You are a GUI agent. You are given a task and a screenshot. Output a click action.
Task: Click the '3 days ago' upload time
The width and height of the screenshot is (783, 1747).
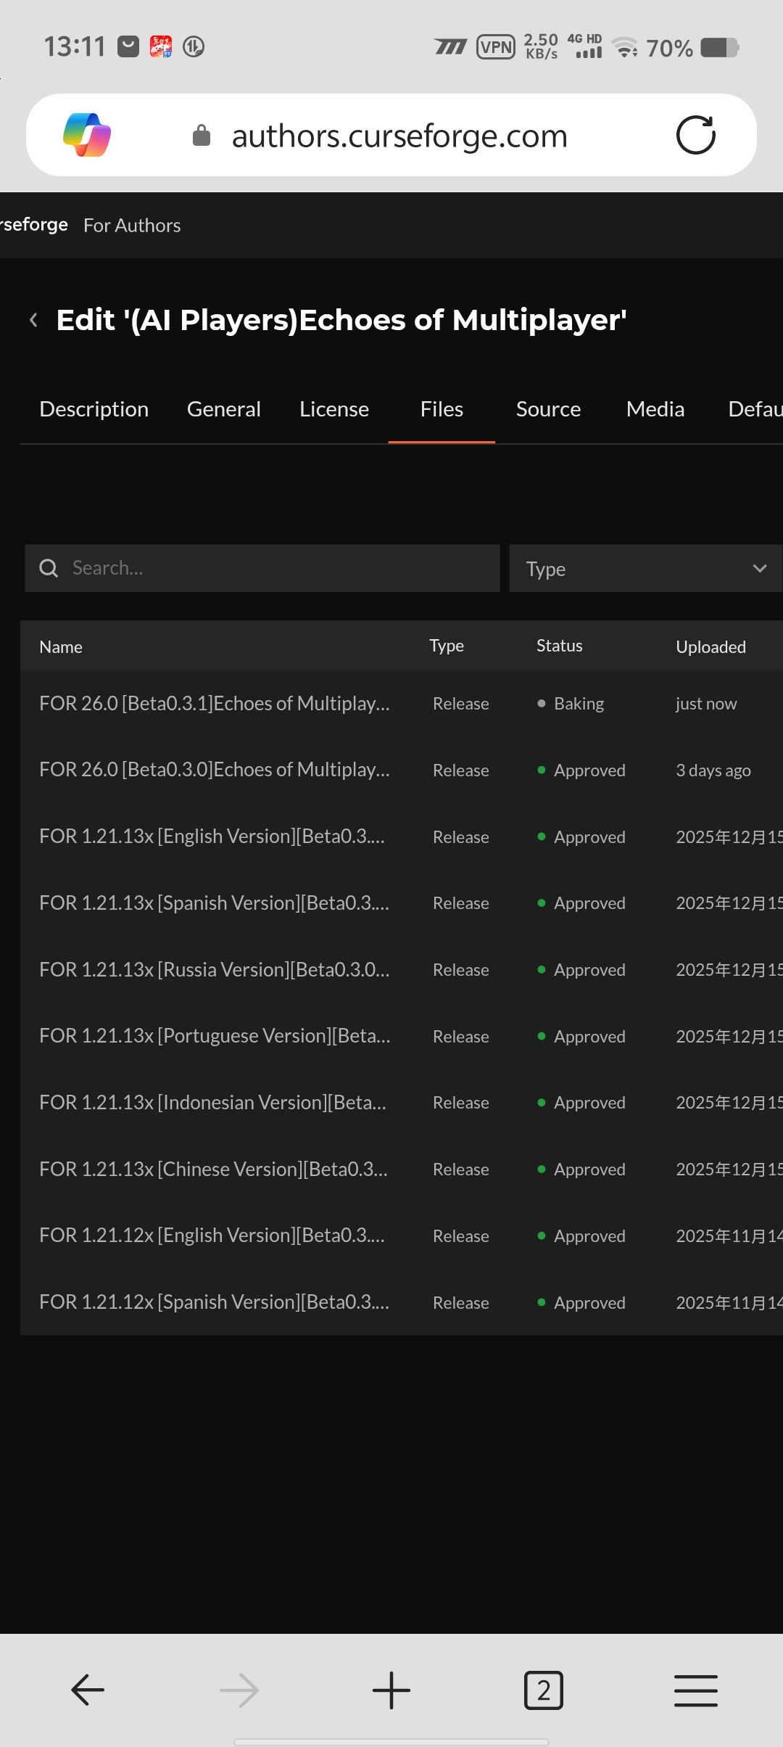pos(713,770)
